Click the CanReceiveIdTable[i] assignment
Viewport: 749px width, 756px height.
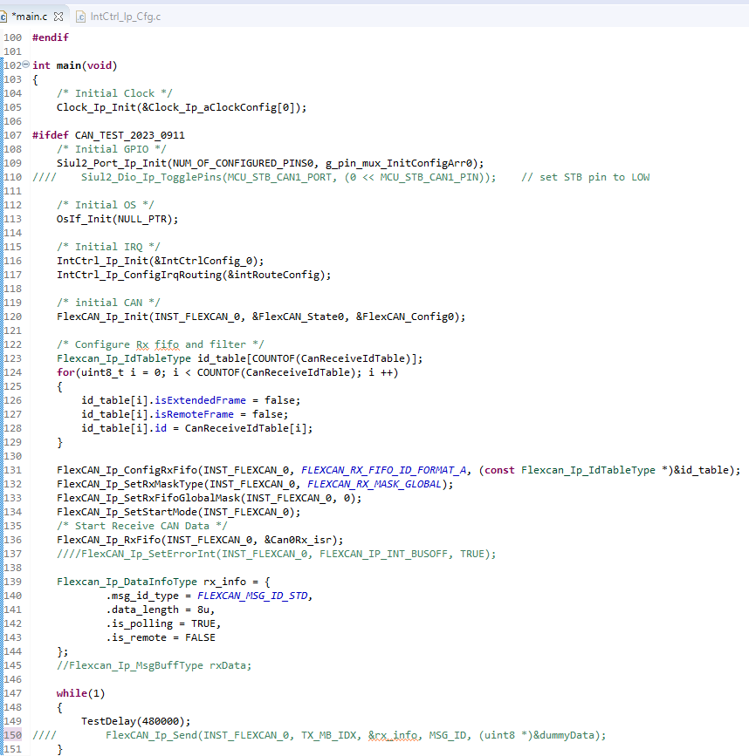click(197, 429)
